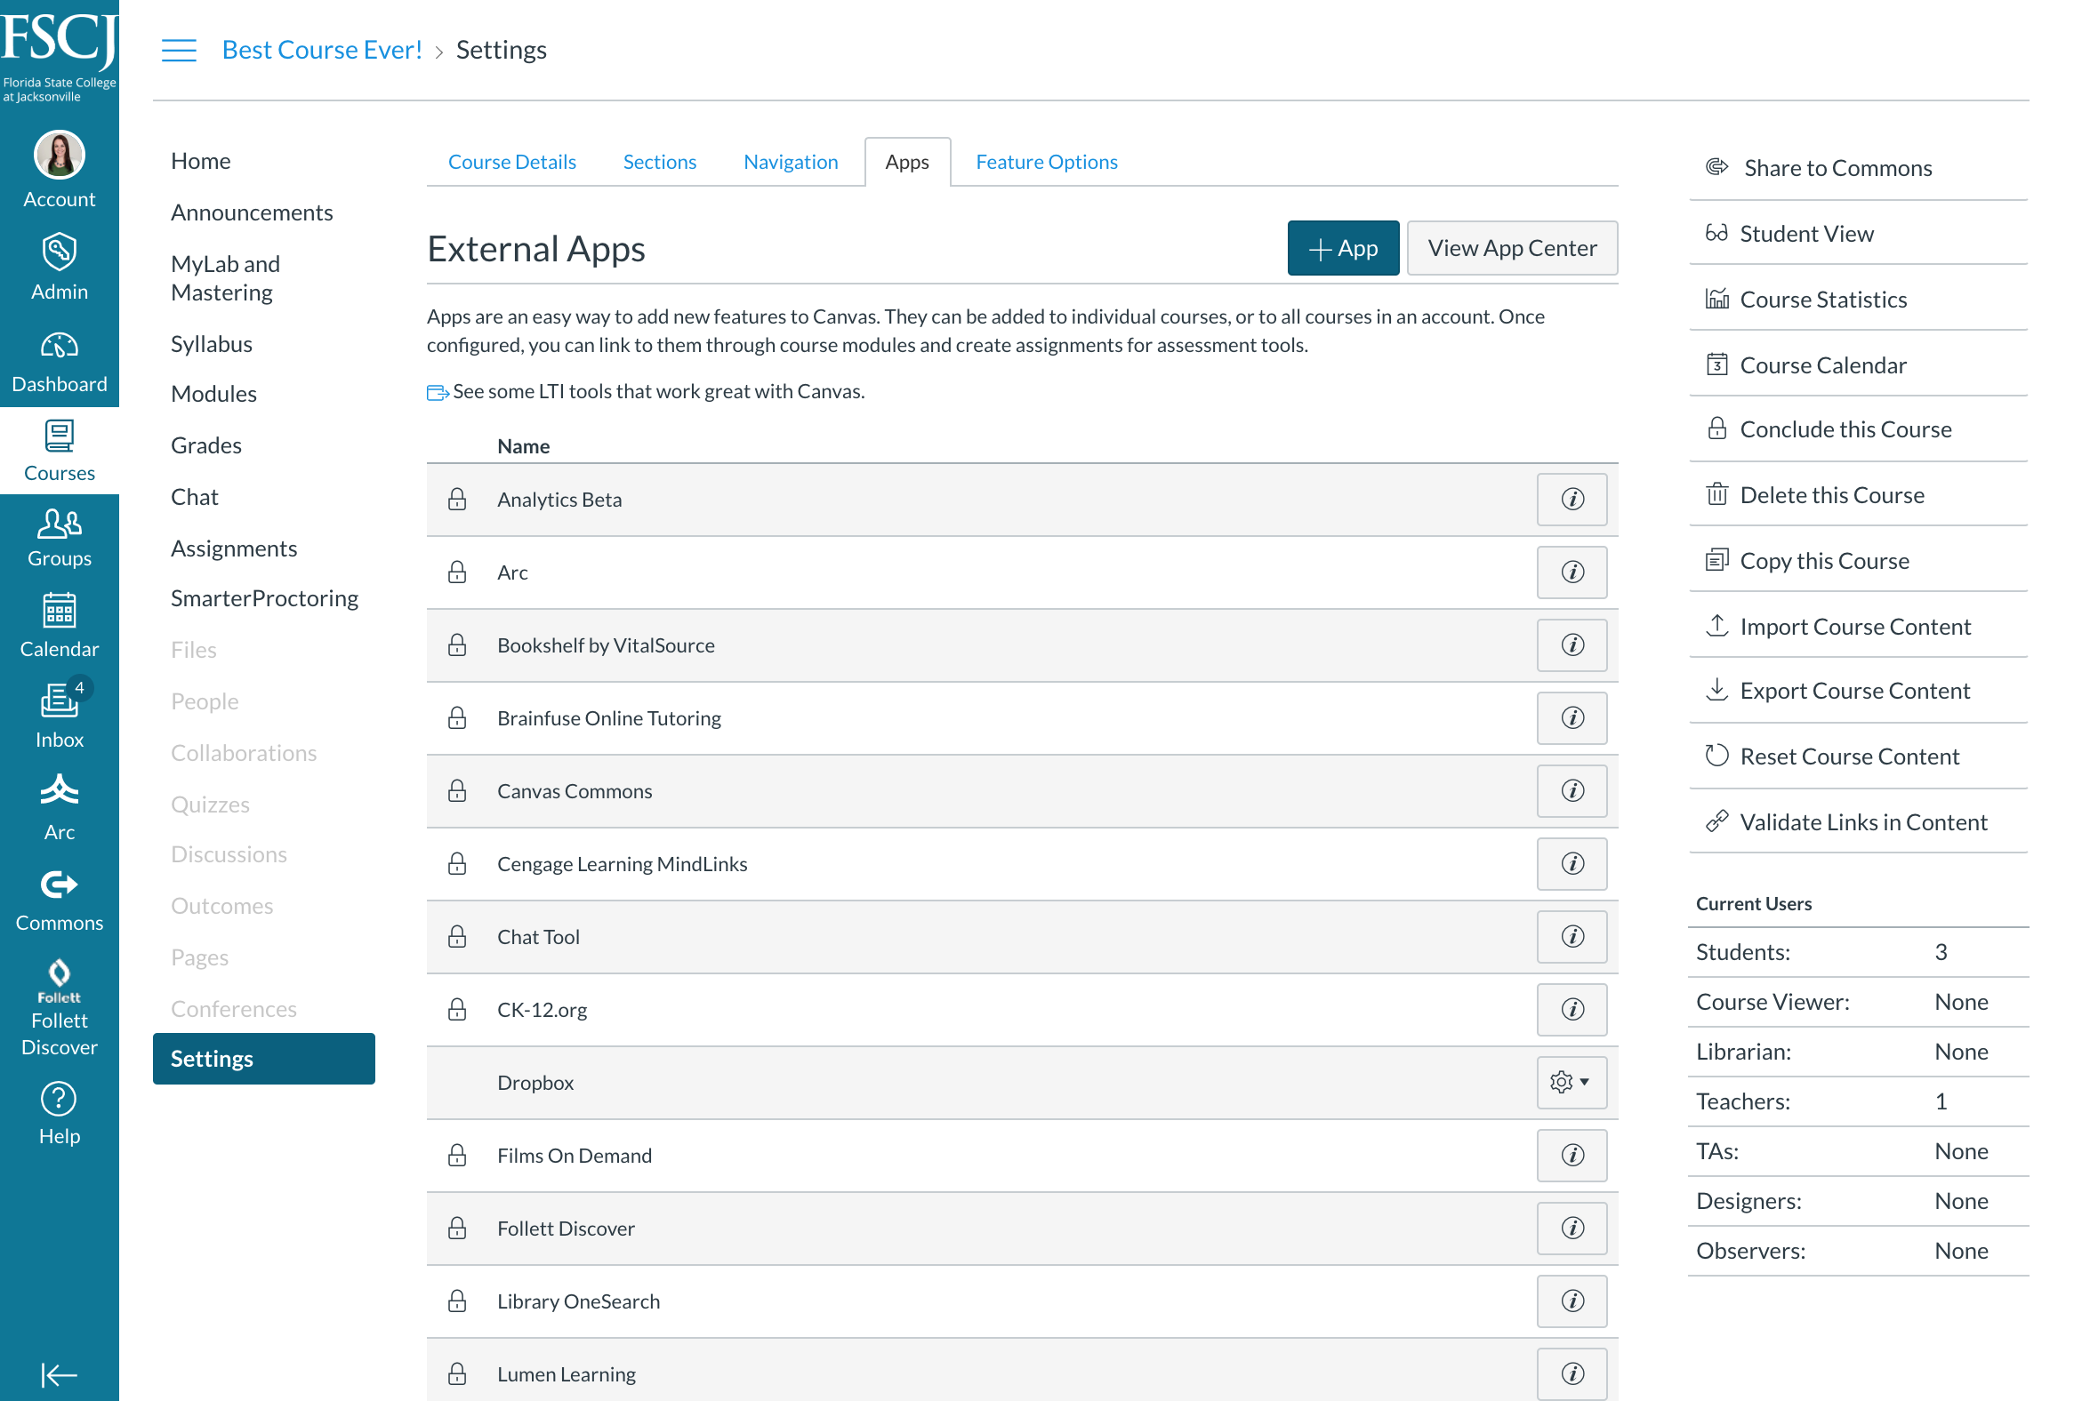Show info for Lumen Learning app
Viewport: 2082px width, 1401px height.
1572,1374
